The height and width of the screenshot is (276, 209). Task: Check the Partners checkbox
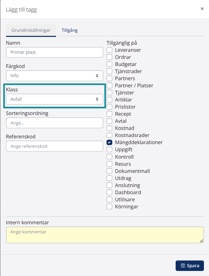[109, 78]
